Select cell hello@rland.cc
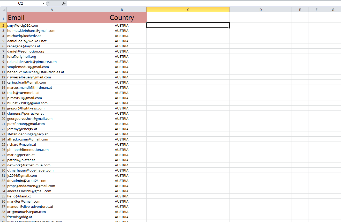The width and height of the screenshot is (341, 222). tap(52, 196)
